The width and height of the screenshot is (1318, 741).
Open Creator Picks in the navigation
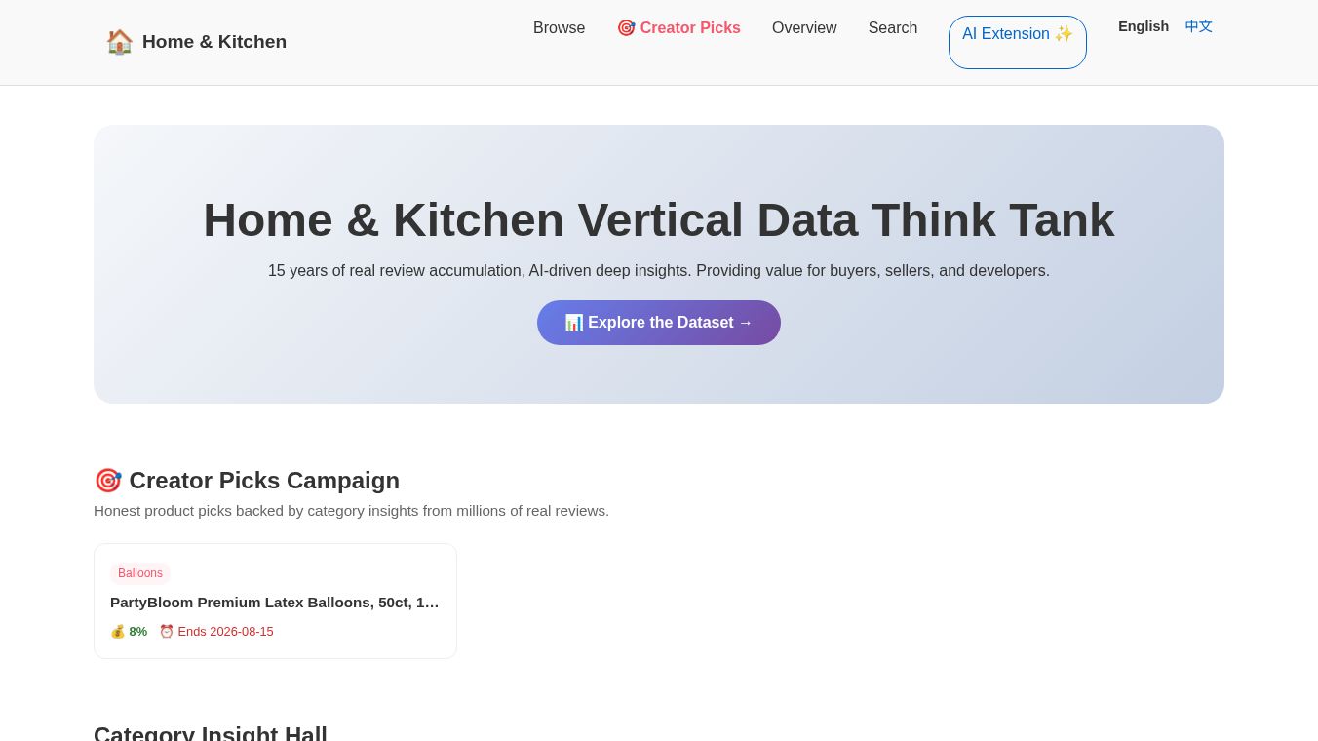[678, 28]
